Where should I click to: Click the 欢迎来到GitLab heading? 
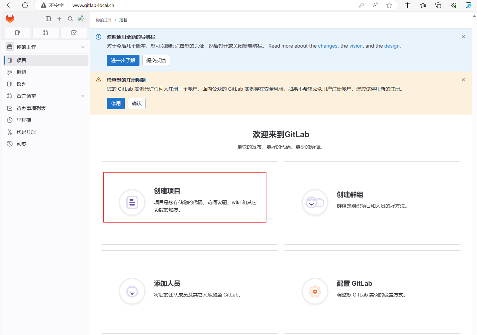pos(281,134)
